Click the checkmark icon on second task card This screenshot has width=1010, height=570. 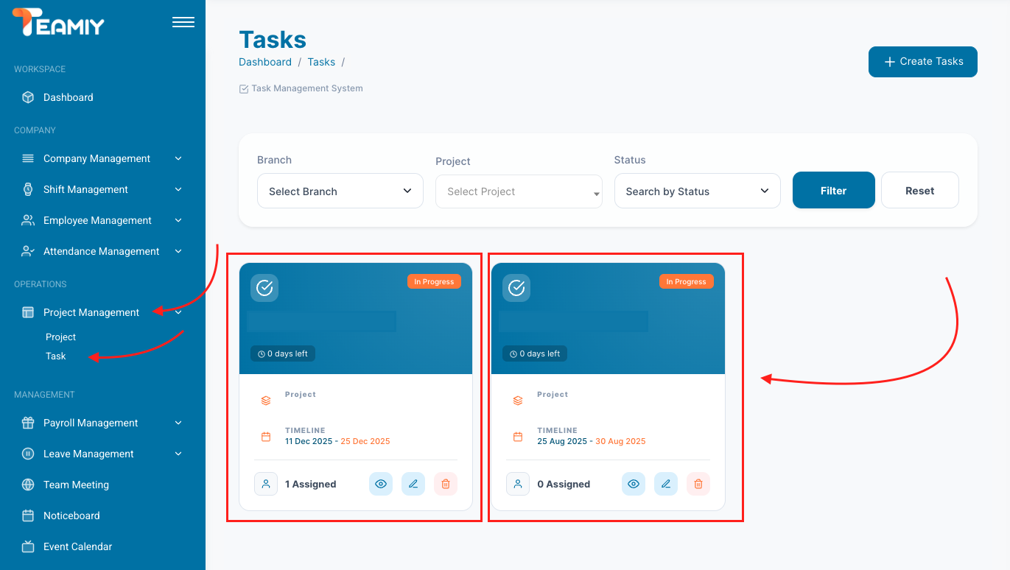[x=516, y=287]
